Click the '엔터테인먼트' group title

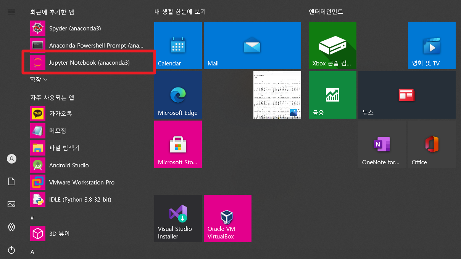pyautogui.click(x=326, y=12)
